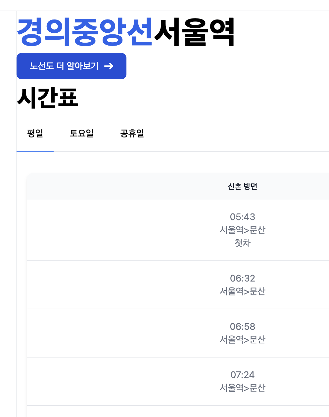Click the 신촌 방면 column header
The image size is (329, 417).
[243, 186]
